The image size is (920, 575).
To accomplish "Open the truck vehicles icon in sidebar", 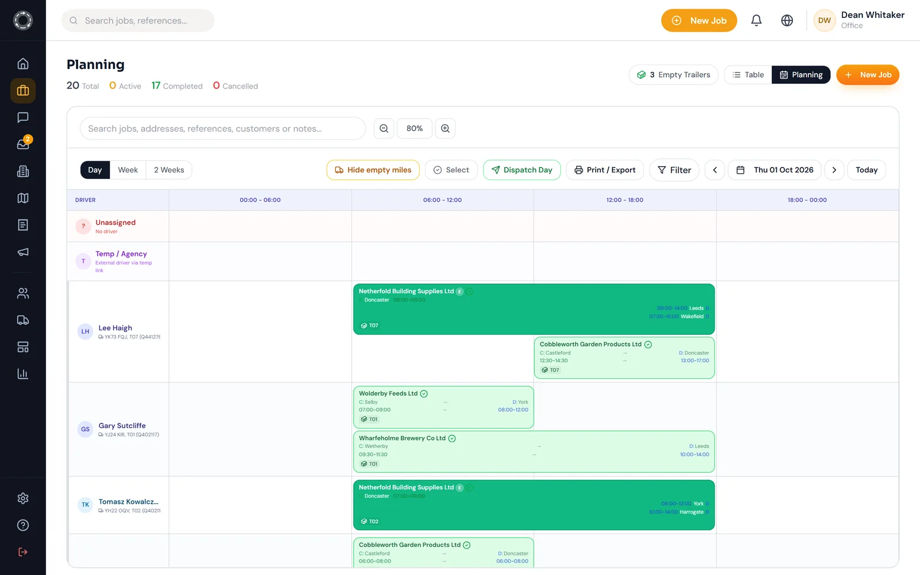I will [23, 320].
